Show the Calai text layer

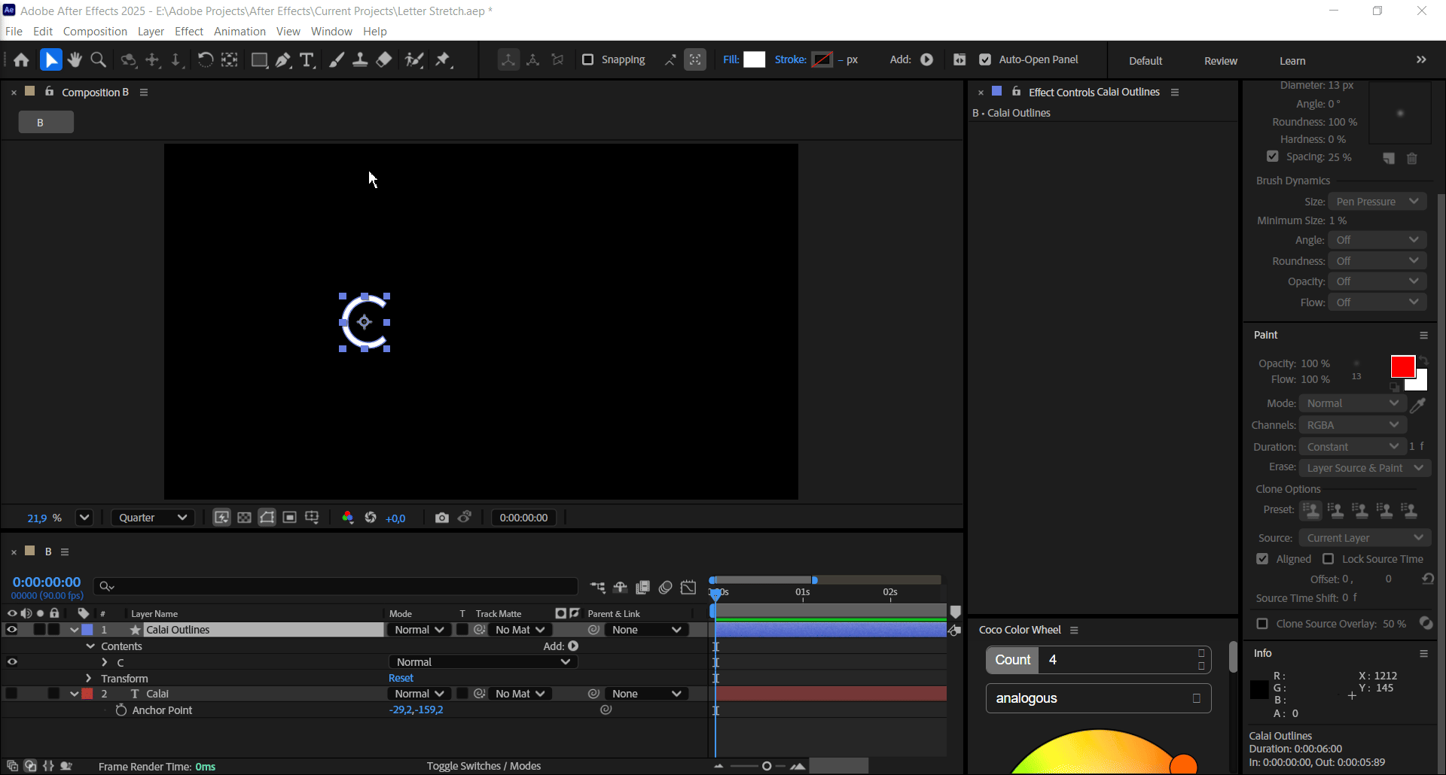pyautogui.click(x=12, y=694)
